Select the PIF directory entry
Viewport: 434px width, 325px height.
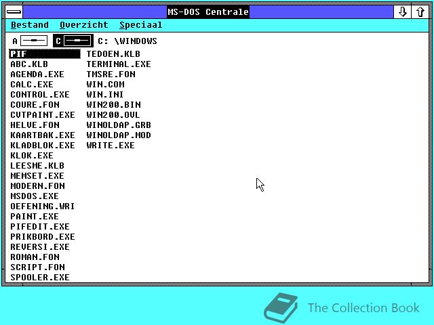(x=45, y=54)
